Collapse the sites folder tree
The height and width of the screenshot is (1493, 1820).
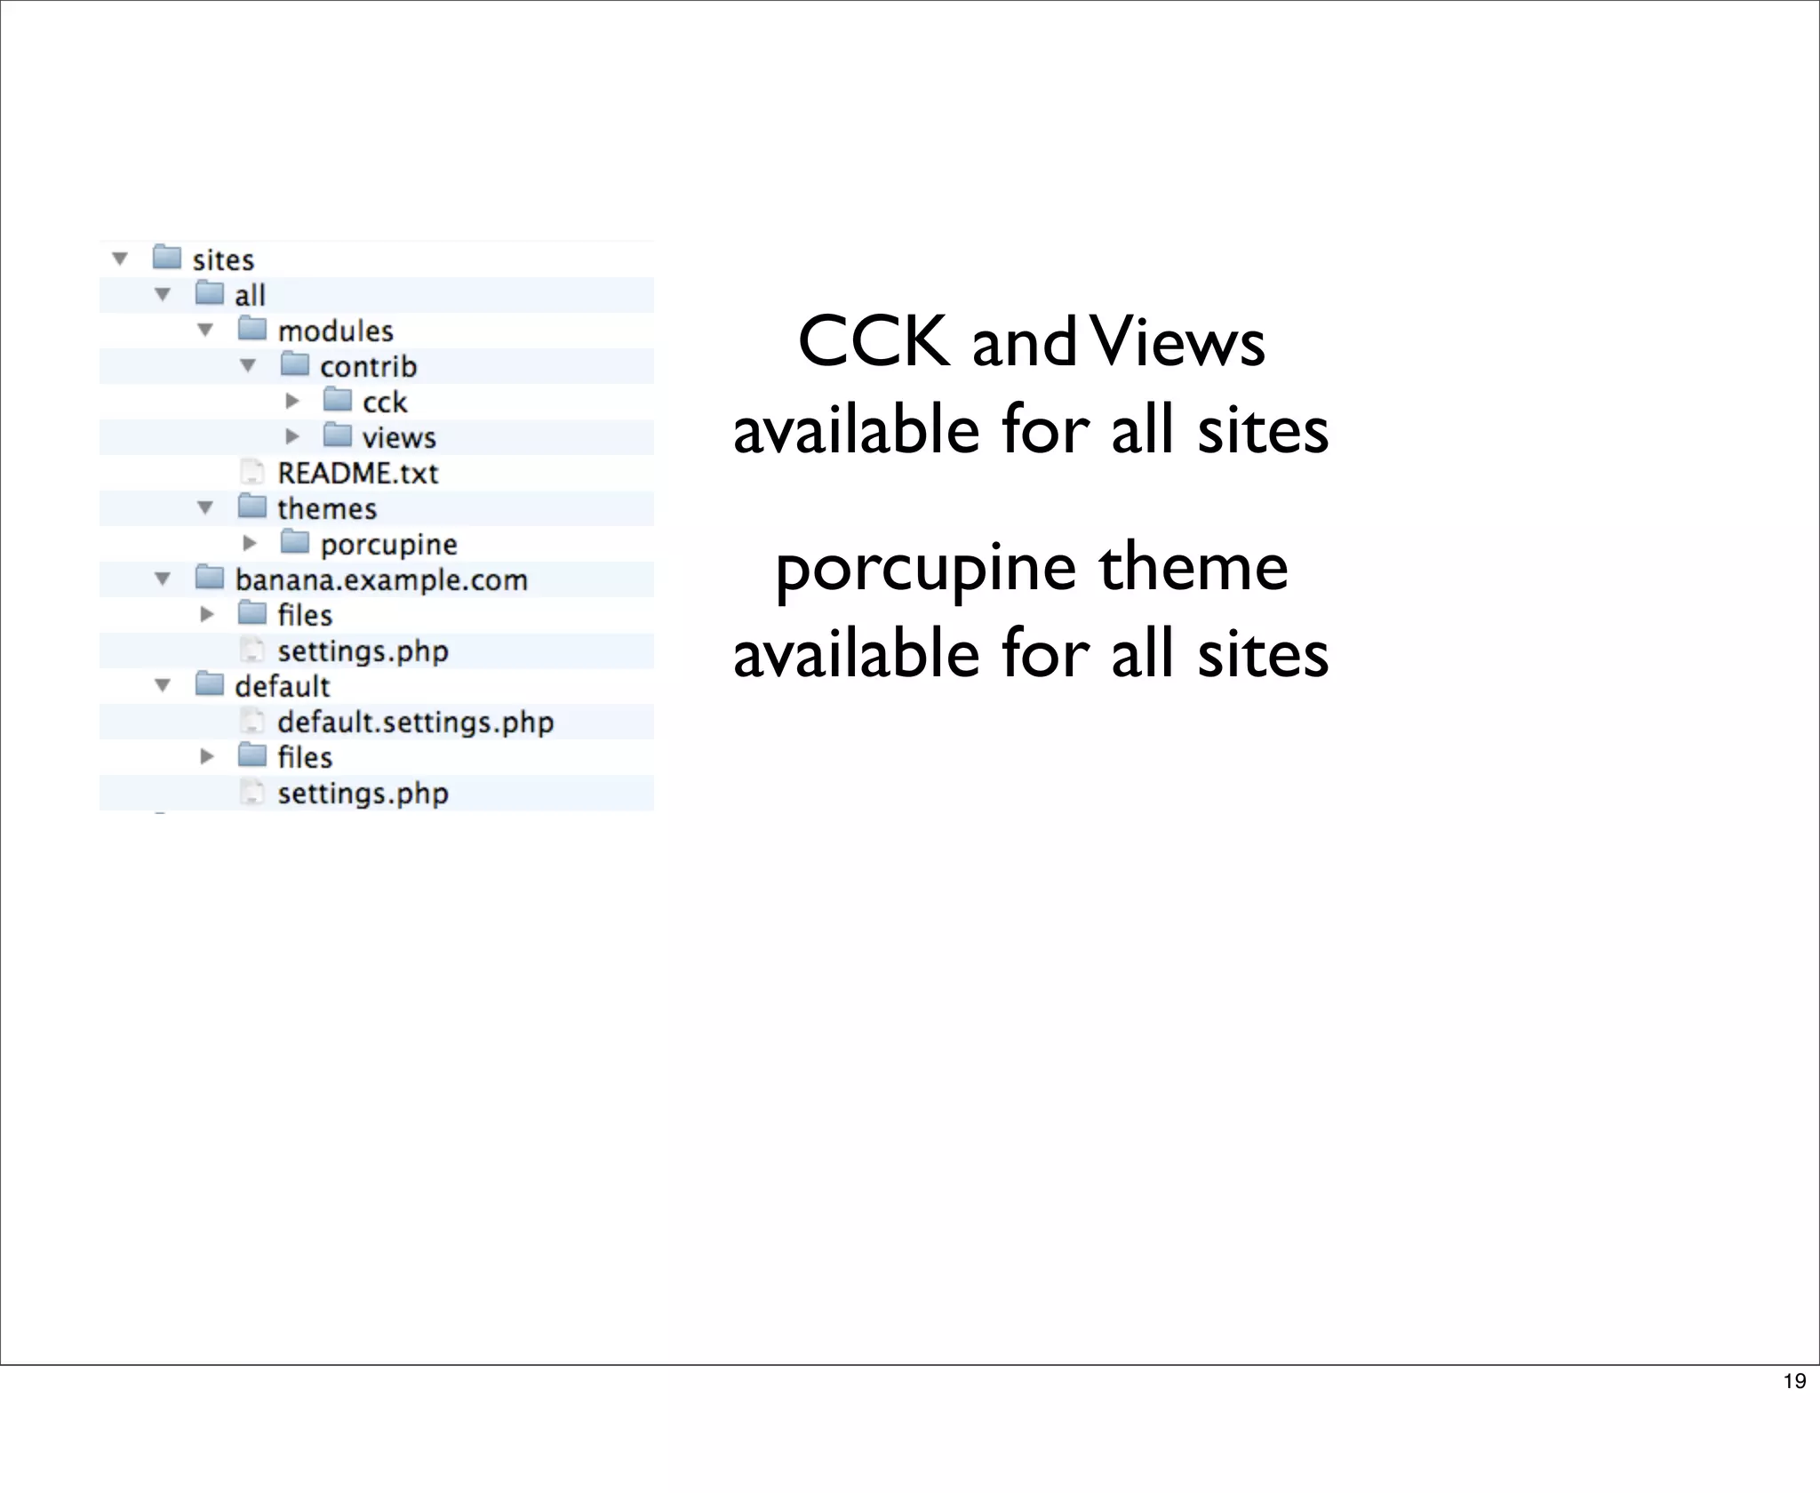(x=120, y=259)
